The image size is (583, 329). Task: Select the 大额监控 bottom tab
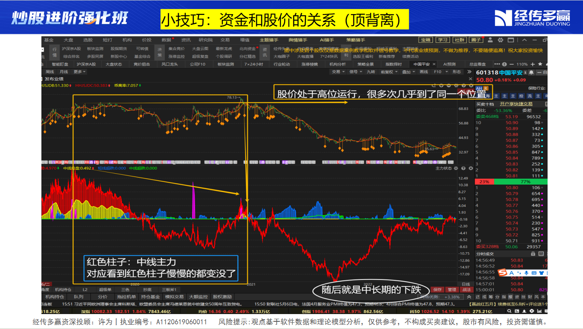coord(198,297)
